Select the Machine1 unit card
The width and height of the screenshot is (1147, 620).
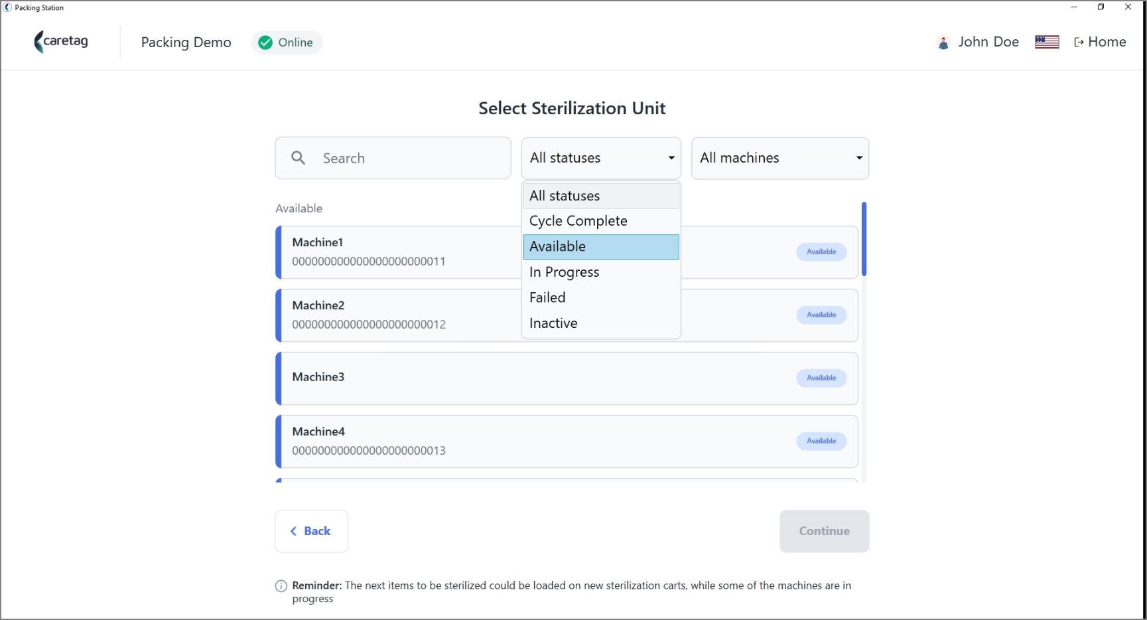tap(567, 252)
